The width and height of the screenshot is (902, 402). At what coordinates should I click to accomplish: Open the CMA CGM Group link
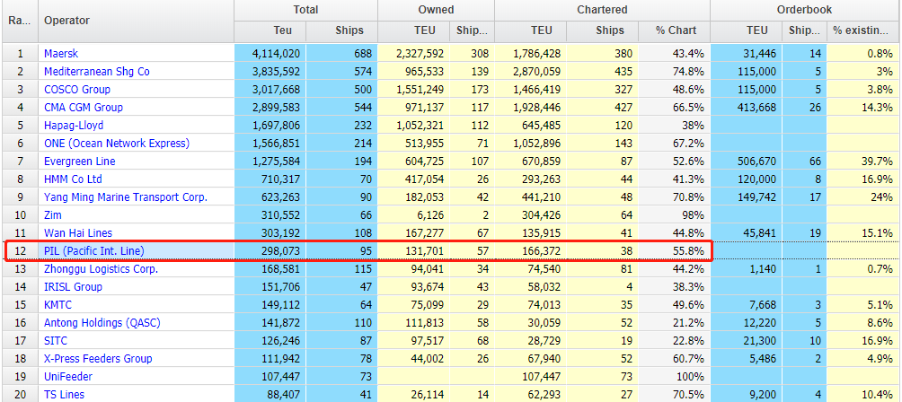tap(84, 108)
